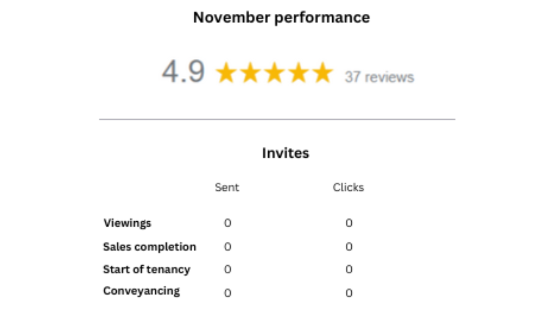Click the Clicks column header

[348, 187]
